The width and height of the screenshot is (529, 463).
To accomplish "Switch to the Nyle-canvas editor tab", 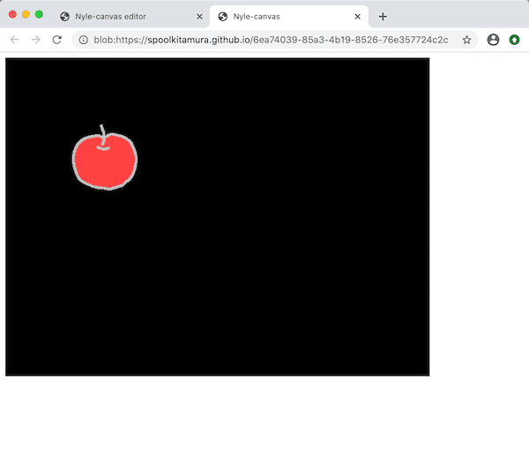I will [130, 17].
